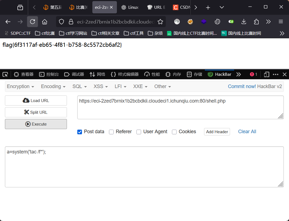Toggle the green JS switch extension

click(x=231, y=22)
